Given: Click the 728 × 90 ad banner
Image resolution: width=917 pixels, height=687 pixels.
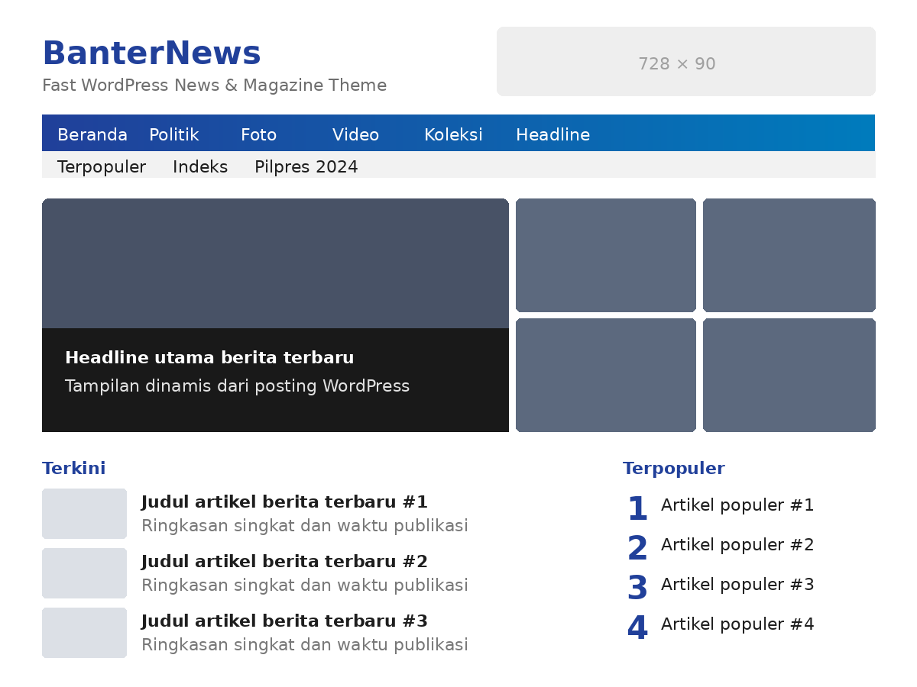Looking at the screenshot, I should click(x=686, y=61).
